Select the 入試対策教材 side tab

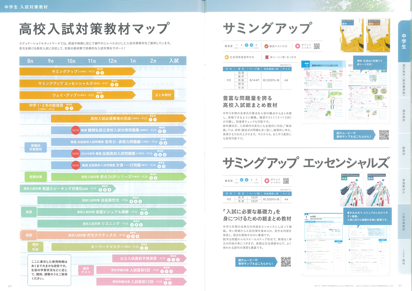point(404,222)
